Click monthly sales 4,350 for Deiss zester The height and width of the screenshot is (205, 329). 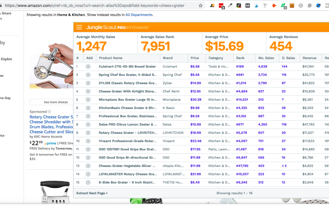click(x=262, y=124)
